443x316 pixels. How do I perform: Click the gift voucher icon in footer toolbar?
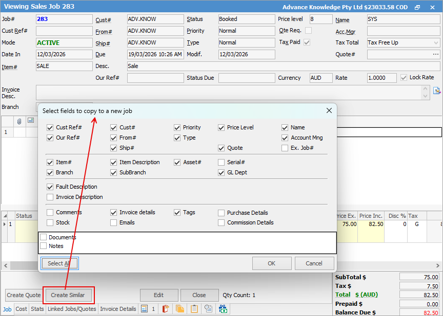[x=223, y=309]
